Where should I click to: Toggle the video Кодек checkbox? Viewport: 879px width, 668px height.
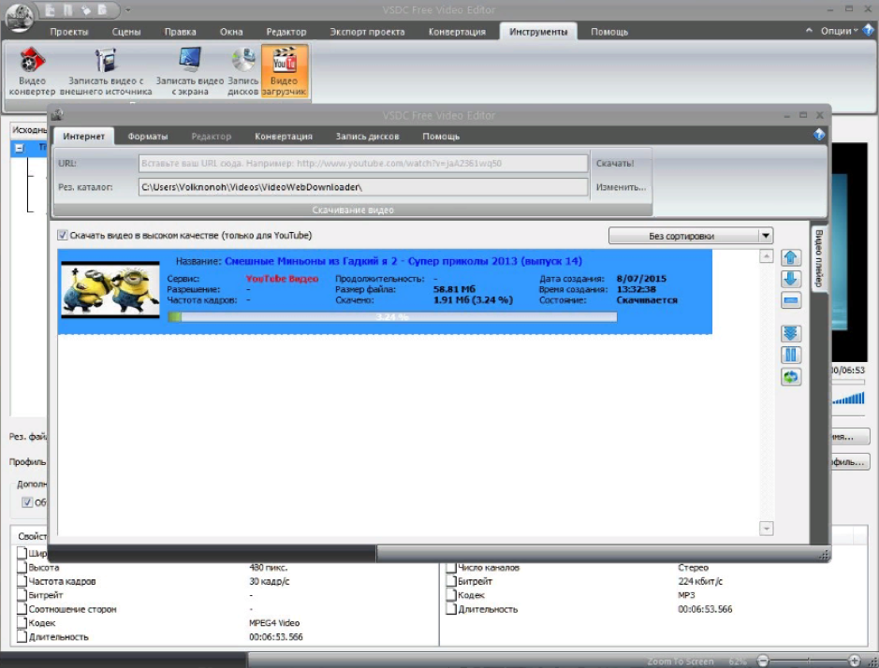(22, 622)
